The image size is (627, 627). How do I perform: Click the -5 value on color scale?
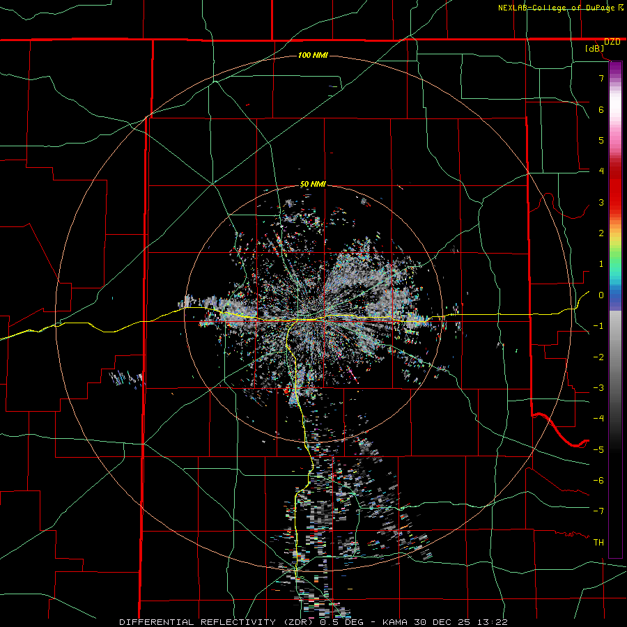pyautogui.click(x=598, y=449)
